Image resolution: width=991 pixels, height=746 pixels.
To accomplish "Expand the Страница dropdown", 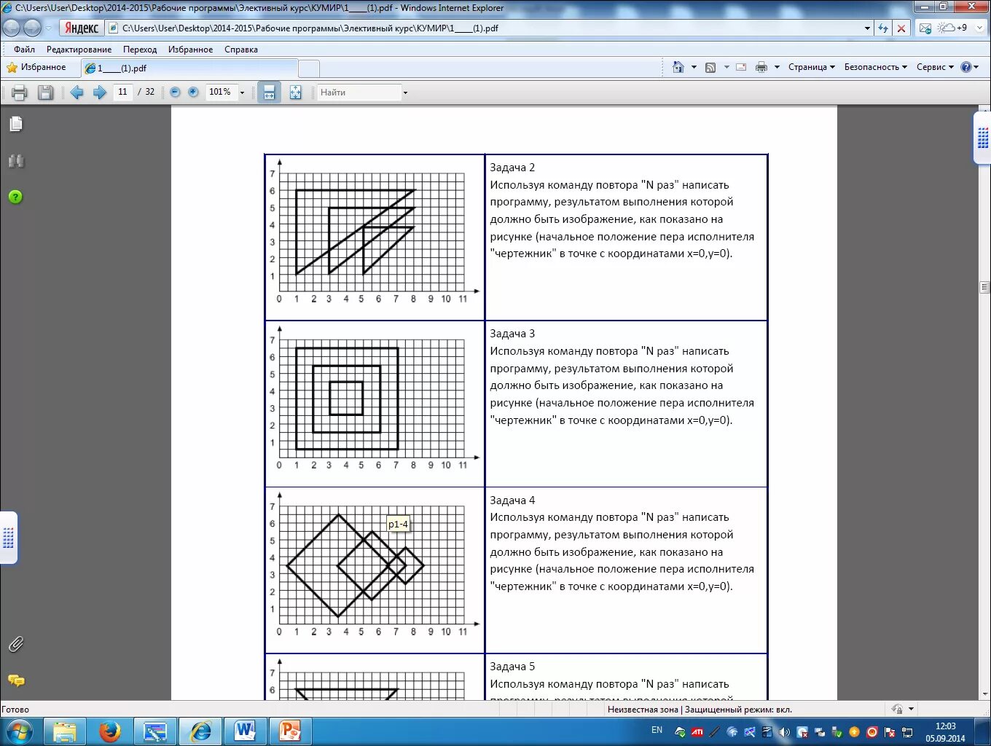I will (811, 67).
